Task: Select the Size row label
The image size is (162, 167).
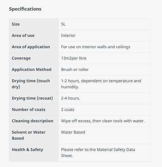Action: [16, 24]
